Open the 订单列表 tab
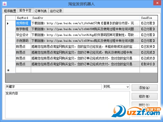The image size is (163, 122). click(x=41, y=11)
